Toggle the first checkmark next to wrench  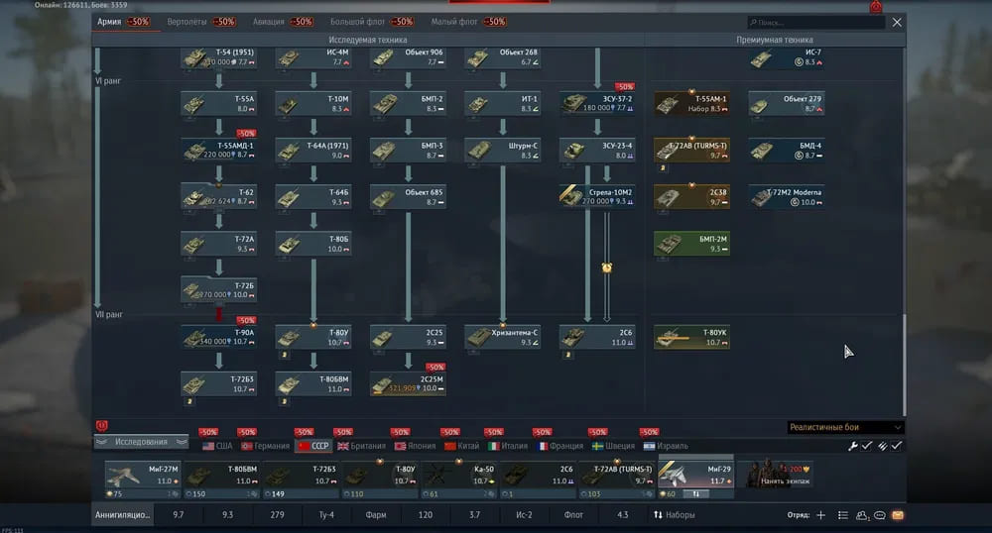click(867, 447)
